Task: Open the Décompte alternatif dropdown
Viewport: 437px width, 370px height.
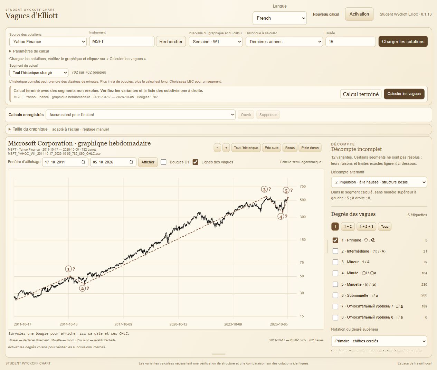Action: 379,182
